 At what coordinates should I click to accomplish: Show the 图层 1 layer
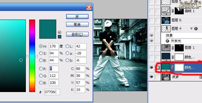tap(151, 48)
